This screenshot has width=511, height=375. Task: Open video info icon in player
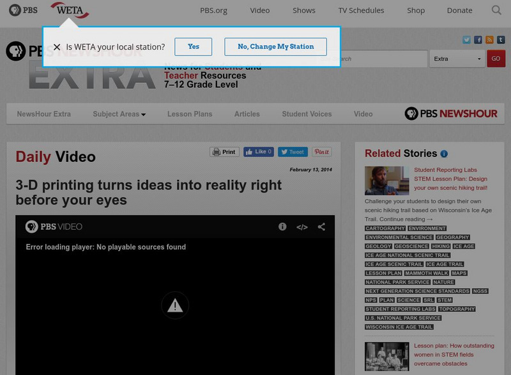[282, 226]
